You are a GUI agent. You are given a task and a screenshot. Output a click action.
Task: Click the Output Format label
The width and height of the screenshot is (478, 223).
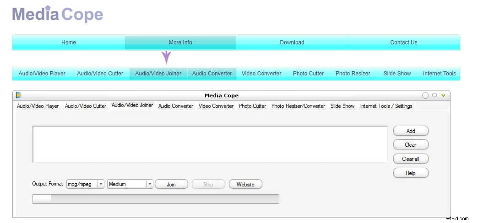click(x=48, y=184)
